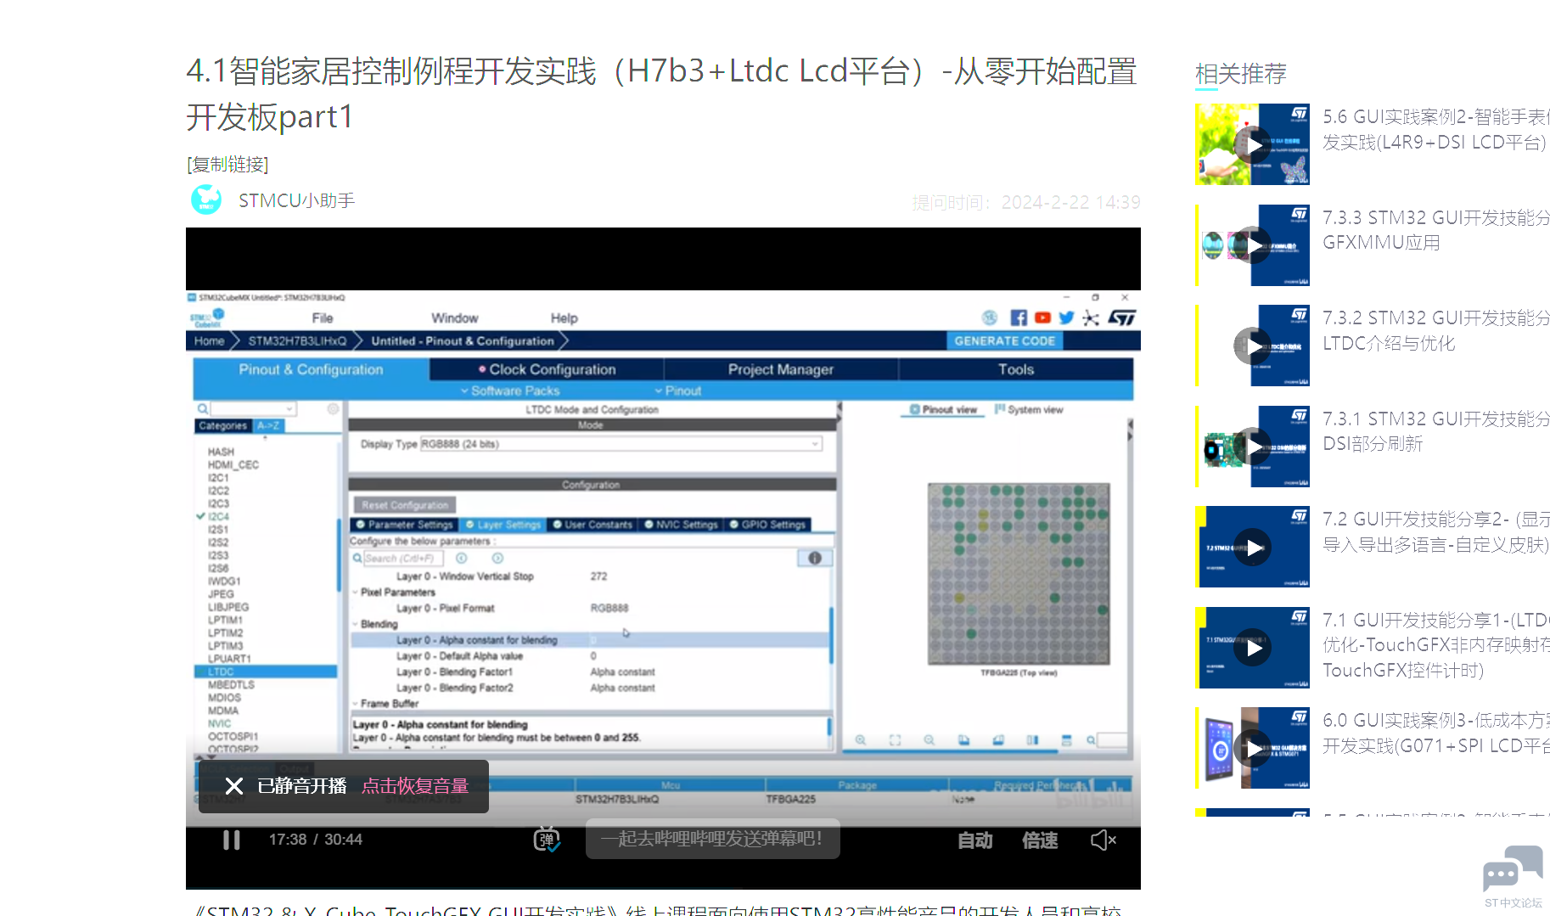The image size is (1550, 916).
Task: Click the pinout toolbar search magnifier icon
Action: tap(1091, 740)
